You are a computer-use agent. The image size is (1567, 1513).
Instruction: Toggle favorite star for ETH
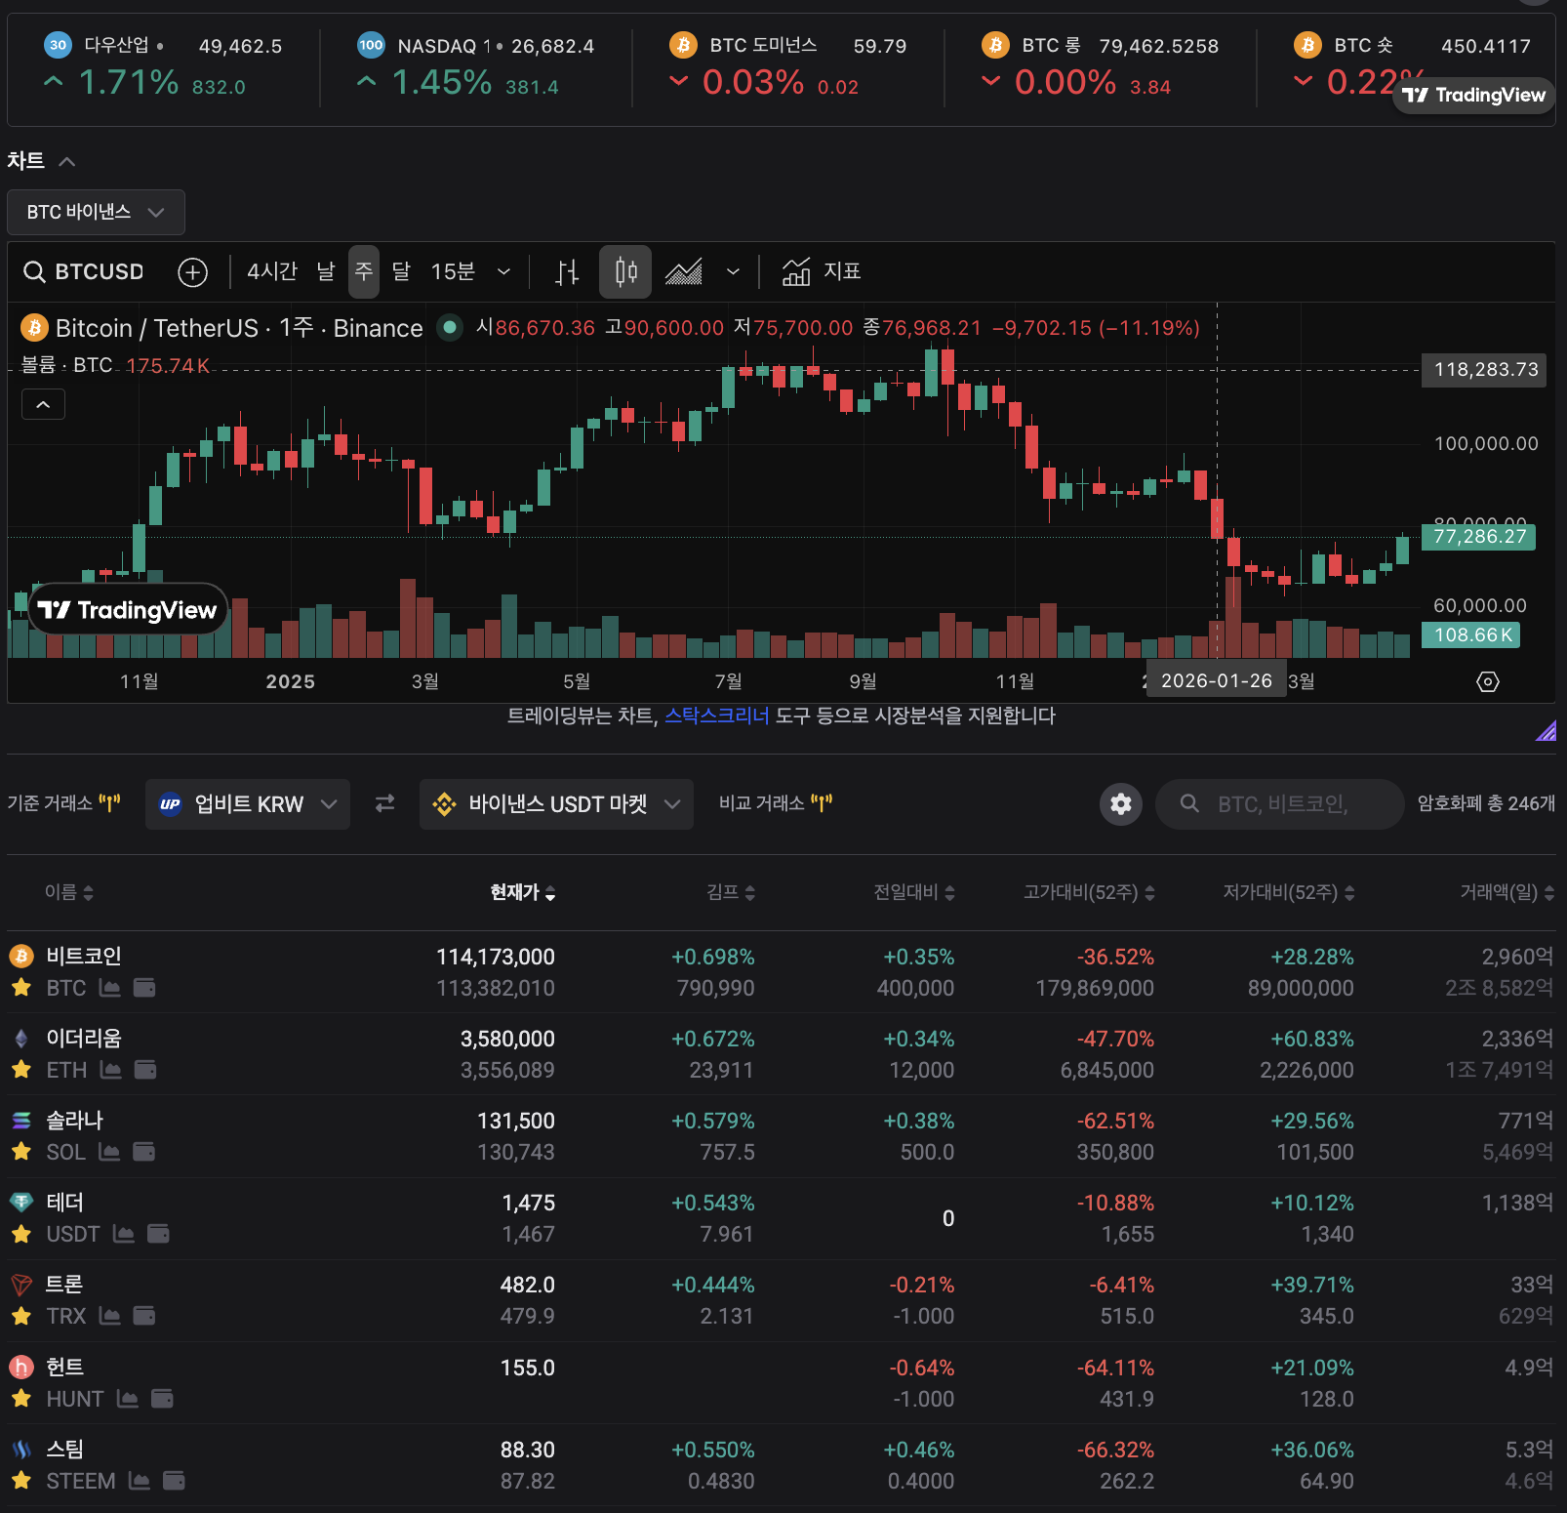point(21,1070)
